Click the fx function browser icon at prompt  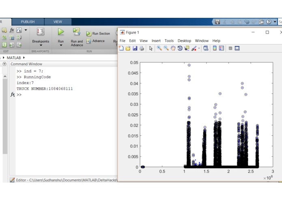[x=13, y=94]
